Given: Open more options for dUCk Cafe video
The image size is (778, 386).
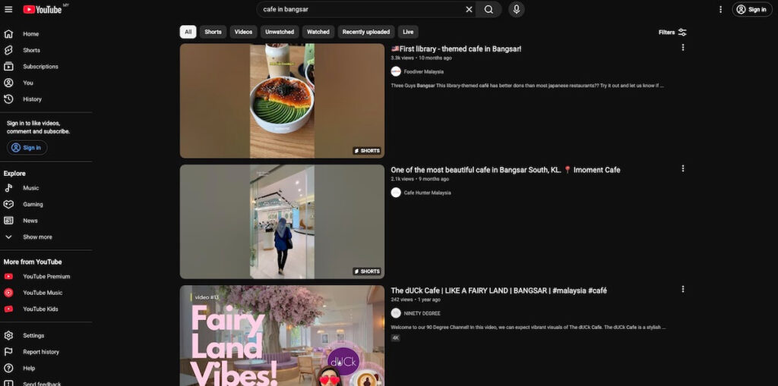Looking at the screenshot, I should (683, 289).
